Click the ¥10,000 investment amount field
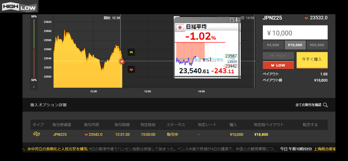Image resolution: width=348 pixels, height=161 pixels. pyautogui.click(x=295, y=33)
